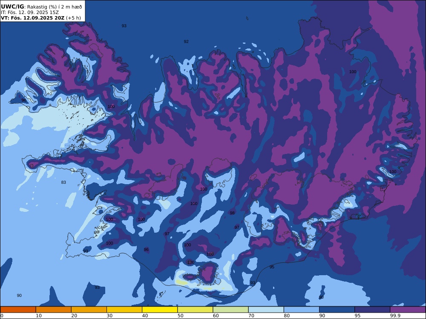Click the '92' humidity value on the map
This screenshot has height=319, width=426.
click(x=186, y=42)
